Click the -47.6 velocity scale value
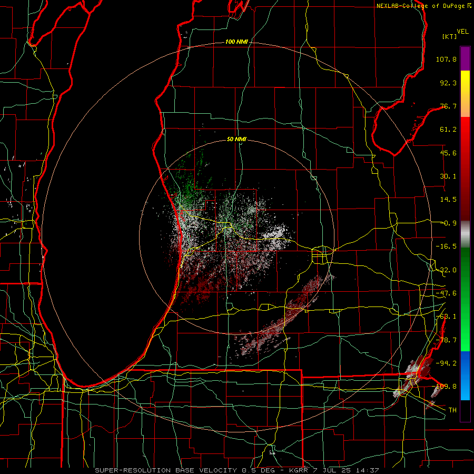The image size is (474, 474). coord(446,293)
